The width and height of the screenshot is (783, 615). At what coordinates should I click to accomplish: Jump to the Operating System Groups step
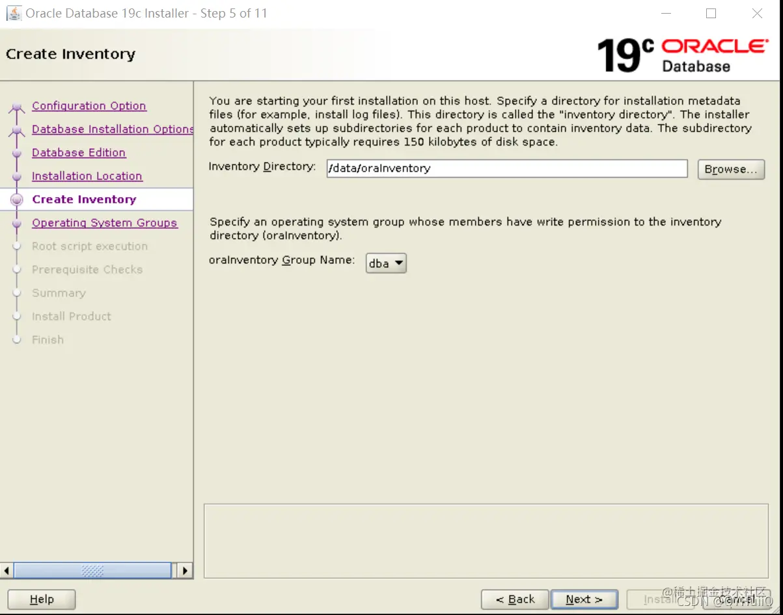coord(105,223)
